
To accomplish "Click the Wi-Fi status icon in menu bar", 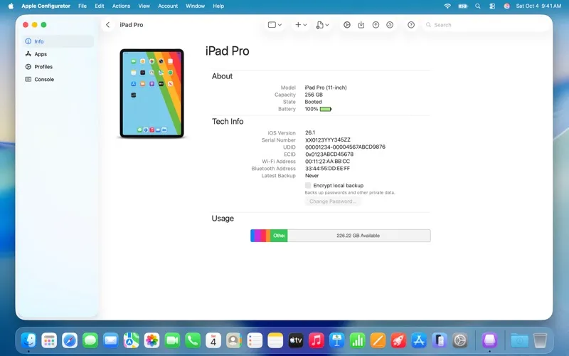I will tap(447, 6).
